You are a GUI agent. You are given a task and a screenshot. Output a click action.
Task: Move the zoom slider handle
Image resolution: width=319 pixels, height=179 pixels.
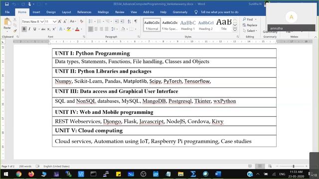(x=294, y=166)
